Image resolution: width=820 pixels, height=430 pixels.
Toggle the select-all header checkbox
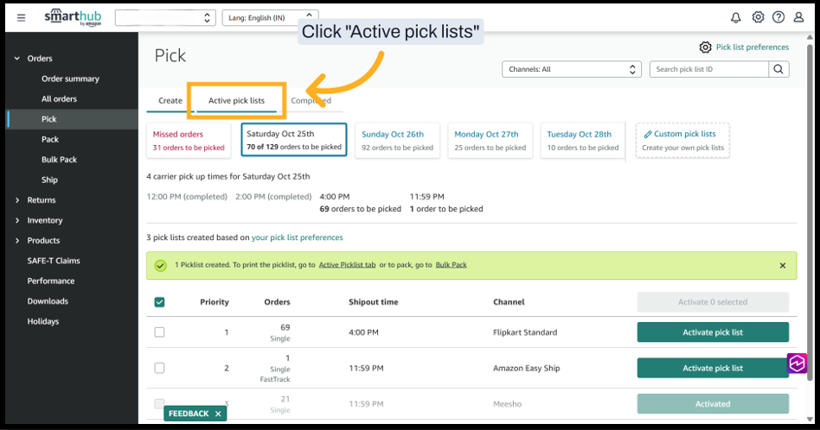click(159, 302)
